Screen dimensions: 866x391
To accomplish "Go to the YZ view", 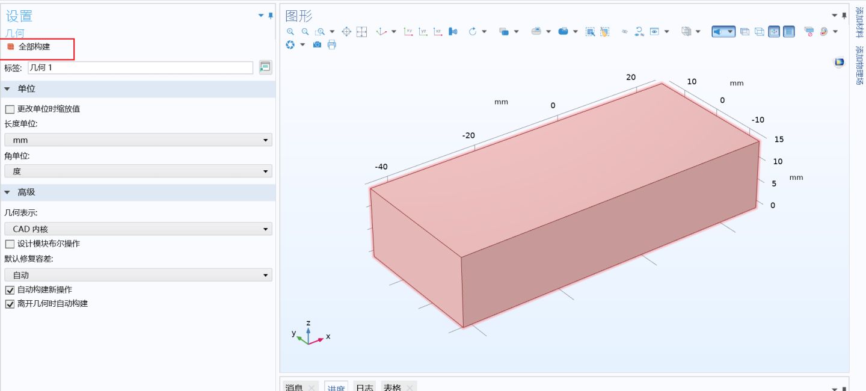I will click(423, 31).
